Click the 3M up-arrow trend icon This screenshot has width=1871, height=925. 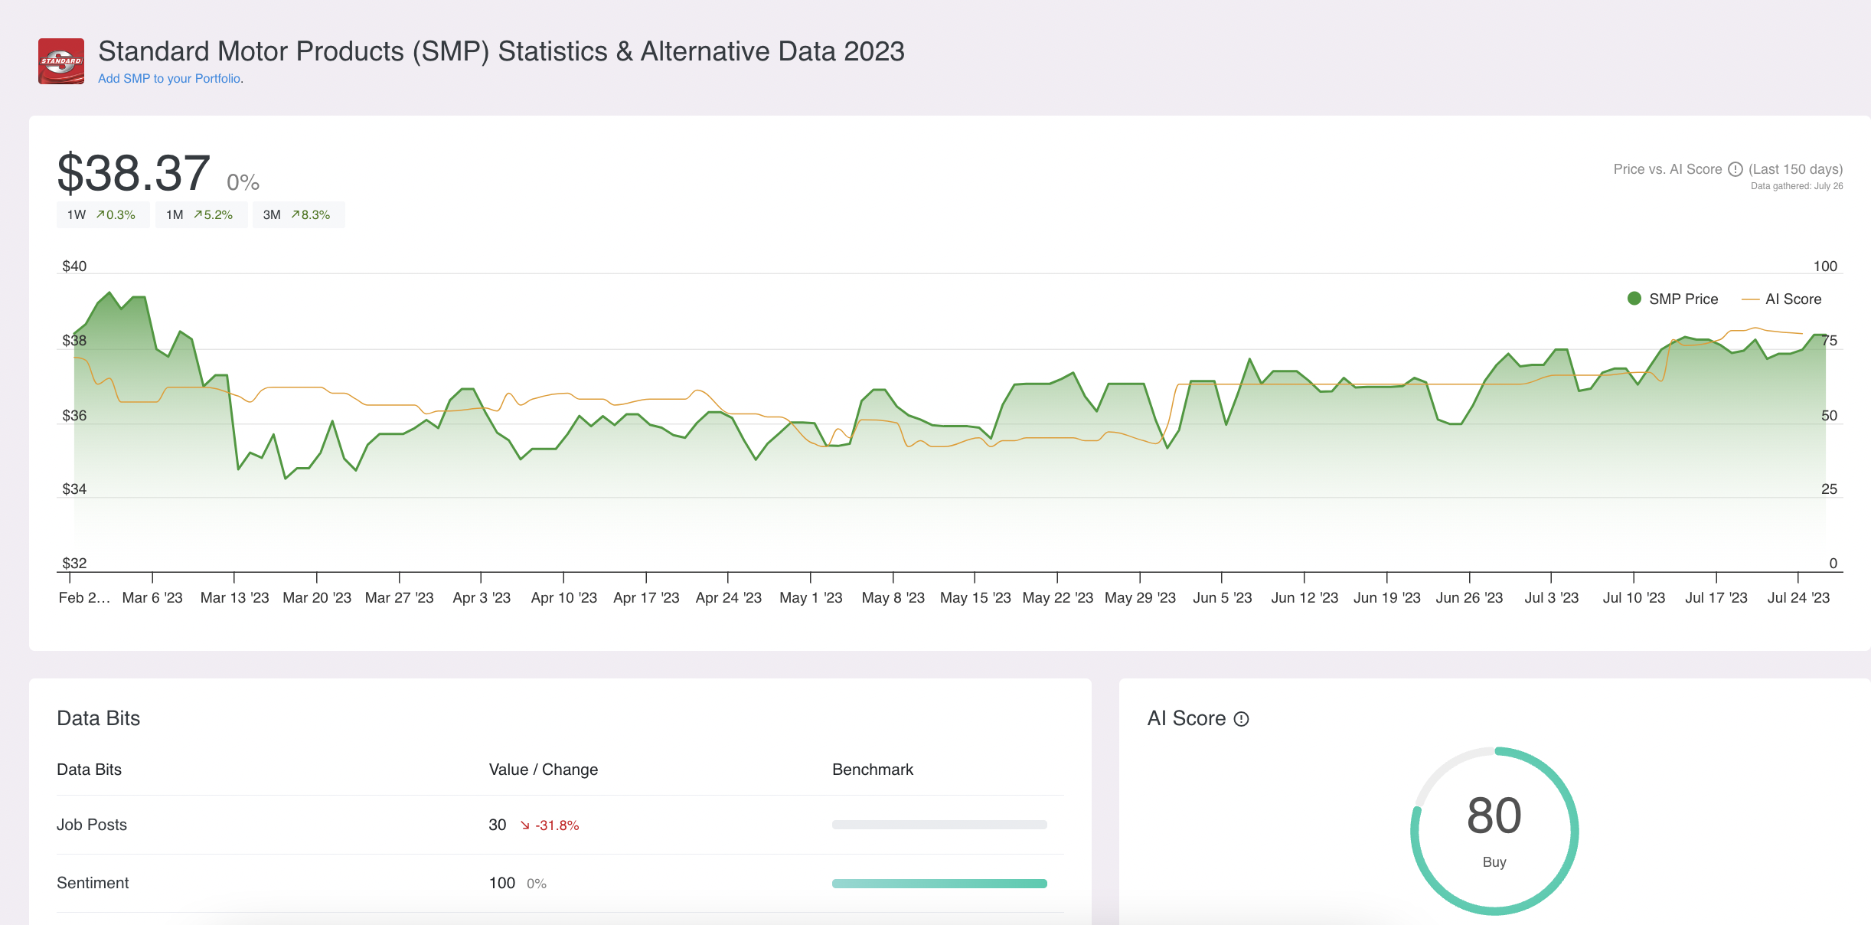point(296,215)
